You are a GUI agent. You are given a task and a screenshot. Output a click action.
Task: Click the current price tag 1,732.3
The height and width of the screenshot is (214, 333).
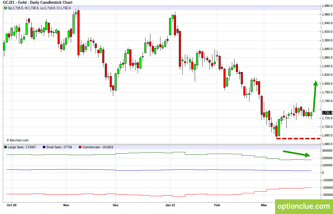point(327,113)
